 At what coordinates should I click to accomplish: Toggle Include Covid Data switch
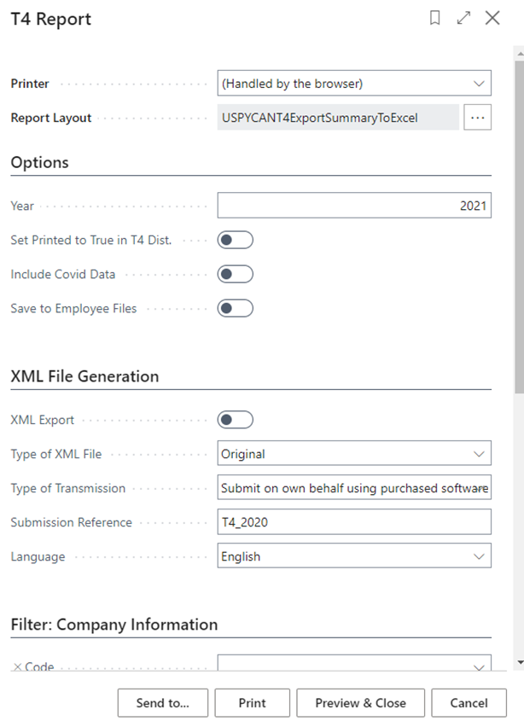[x=235, y=274]
